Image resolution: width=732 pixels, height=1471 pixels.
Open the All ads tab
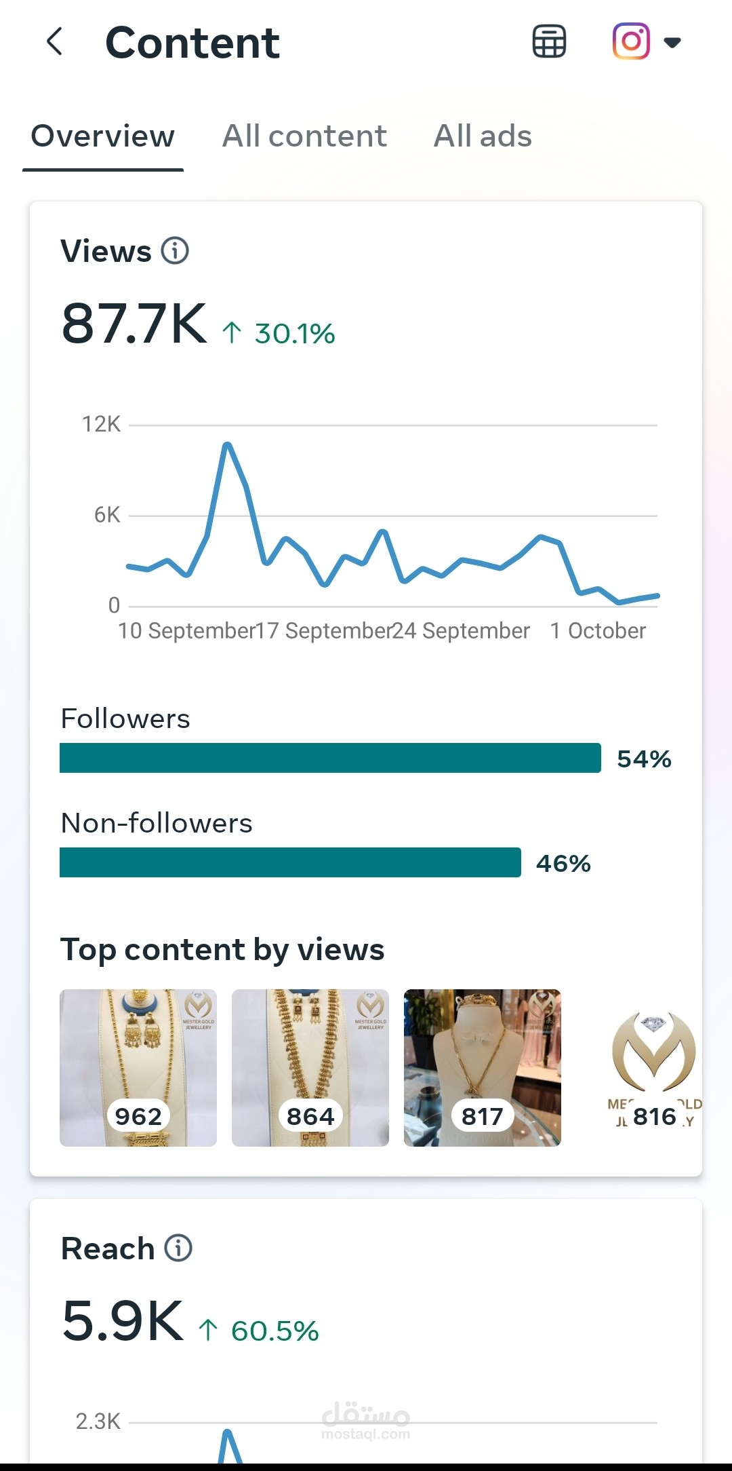483,136
